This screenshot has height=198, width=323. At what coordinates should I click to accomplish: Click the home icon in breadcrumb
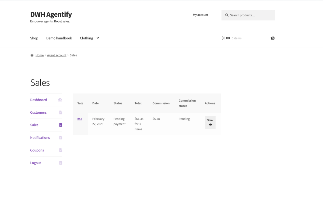[32, 55]
